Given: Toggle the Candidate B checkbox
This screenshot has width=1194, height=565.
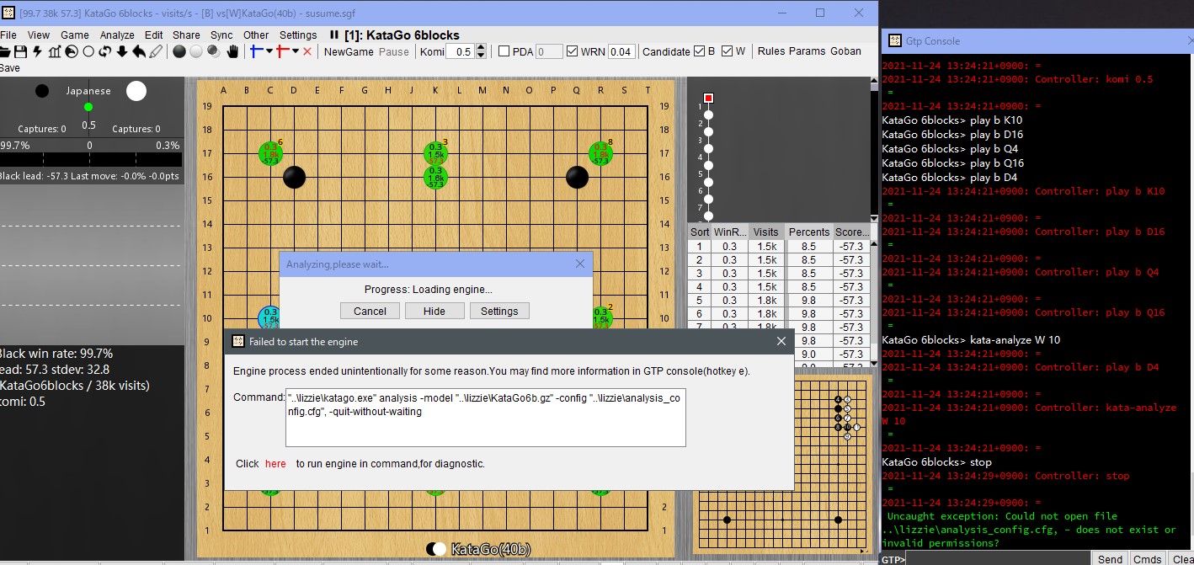Looking at the screenshot, I should 699,51.
